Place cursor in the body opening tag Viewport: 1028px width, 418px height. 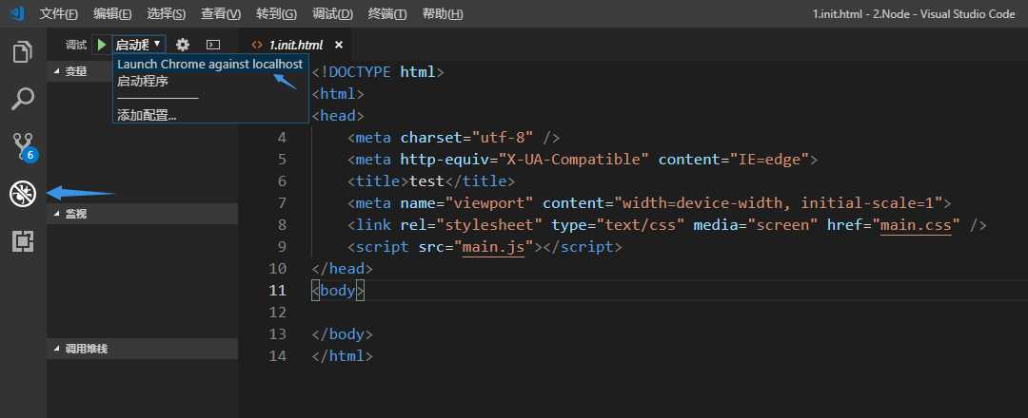pyautogui.click(x=338, y=291)
